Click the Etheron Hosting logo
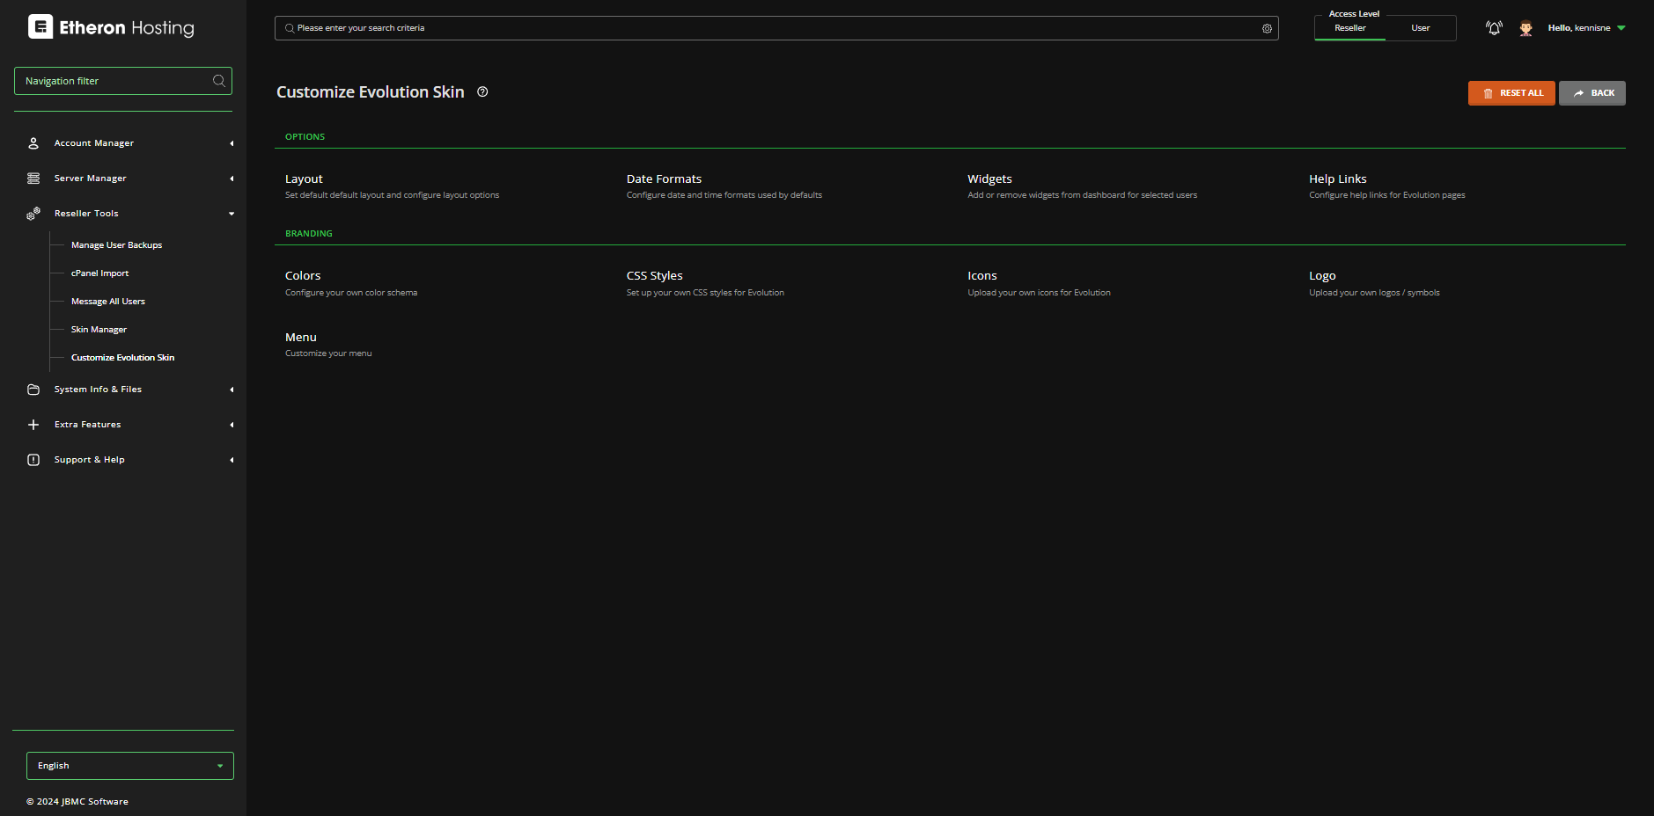This screenshot has width=1654, height=816. (111, 27)
